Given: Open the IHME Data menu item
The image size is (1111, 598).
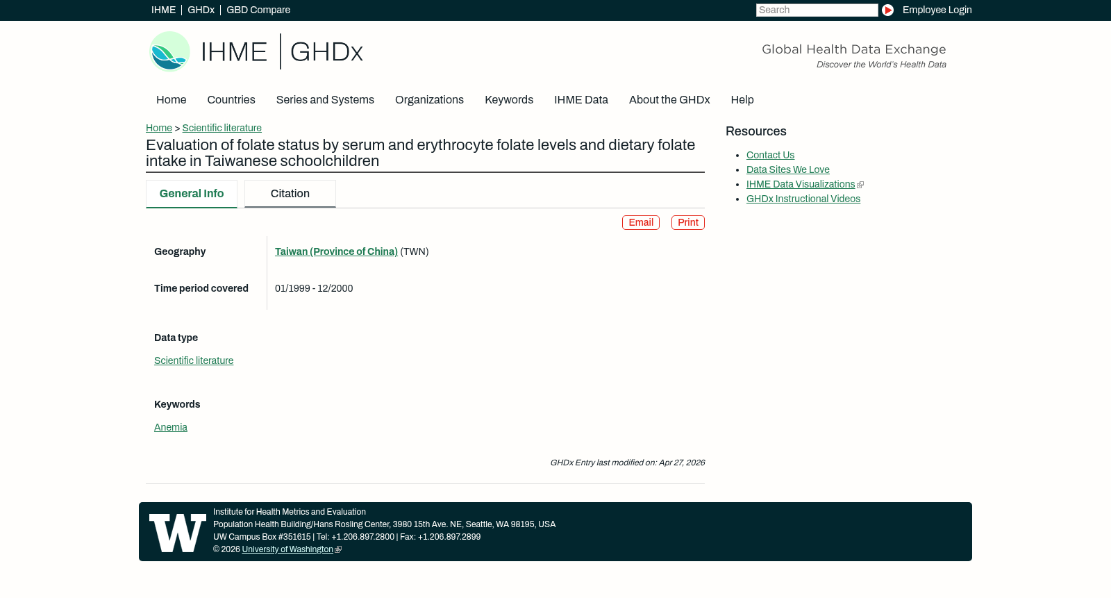Looking at the screenshot, I should pos(581,100).
